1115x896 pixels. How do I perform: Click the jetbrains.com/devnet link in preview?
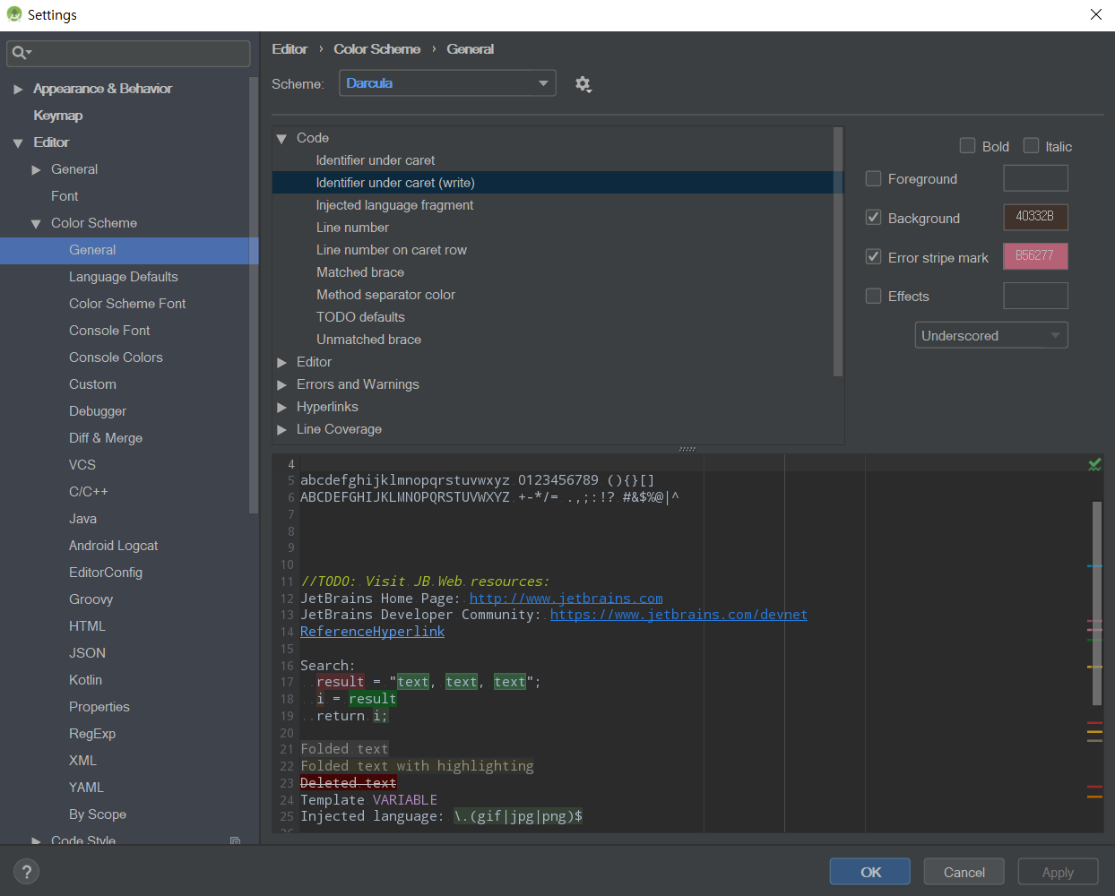point(679,615)
